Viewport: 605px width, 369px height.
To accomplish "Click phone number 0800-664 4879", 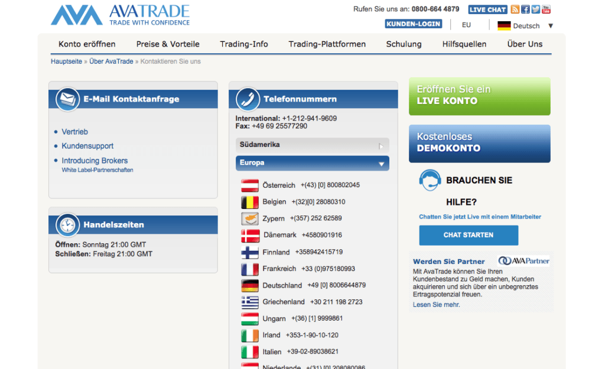I will tap(435, 9).
